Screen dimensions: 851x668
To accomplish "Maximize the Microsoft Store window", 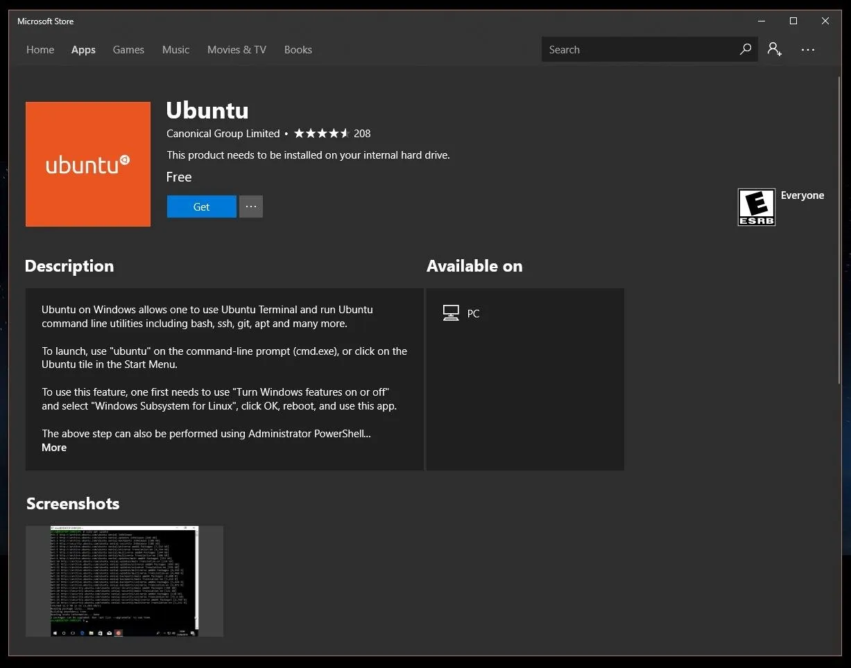I will pyautogui.click(x=793, y=21).
